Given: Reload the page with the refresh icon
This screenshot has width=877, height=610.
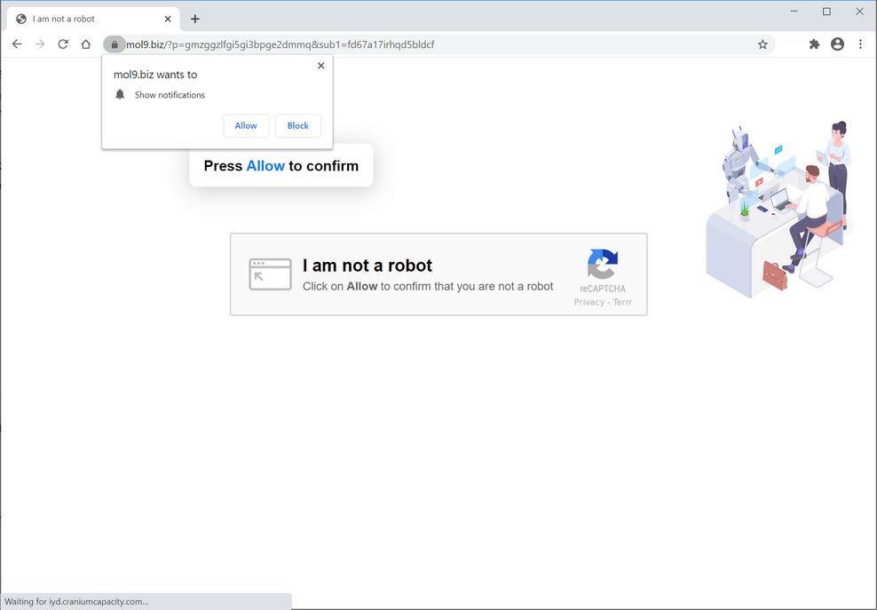Looking at the screenshot, I should pos(63,44).
